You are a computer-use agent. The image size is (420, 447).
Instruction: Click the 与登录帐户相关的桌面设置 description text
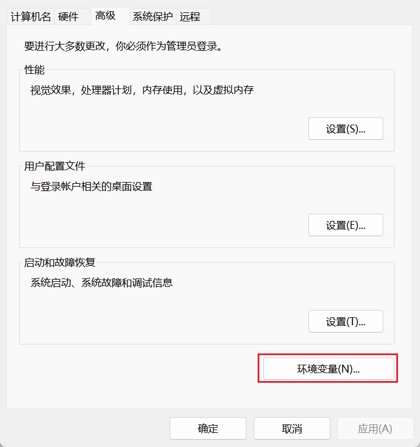(x=91, y=187)
